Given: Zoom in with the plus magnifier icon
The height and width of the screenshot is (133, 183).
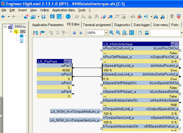Looking at the screenshot, I should coord(112,33).
